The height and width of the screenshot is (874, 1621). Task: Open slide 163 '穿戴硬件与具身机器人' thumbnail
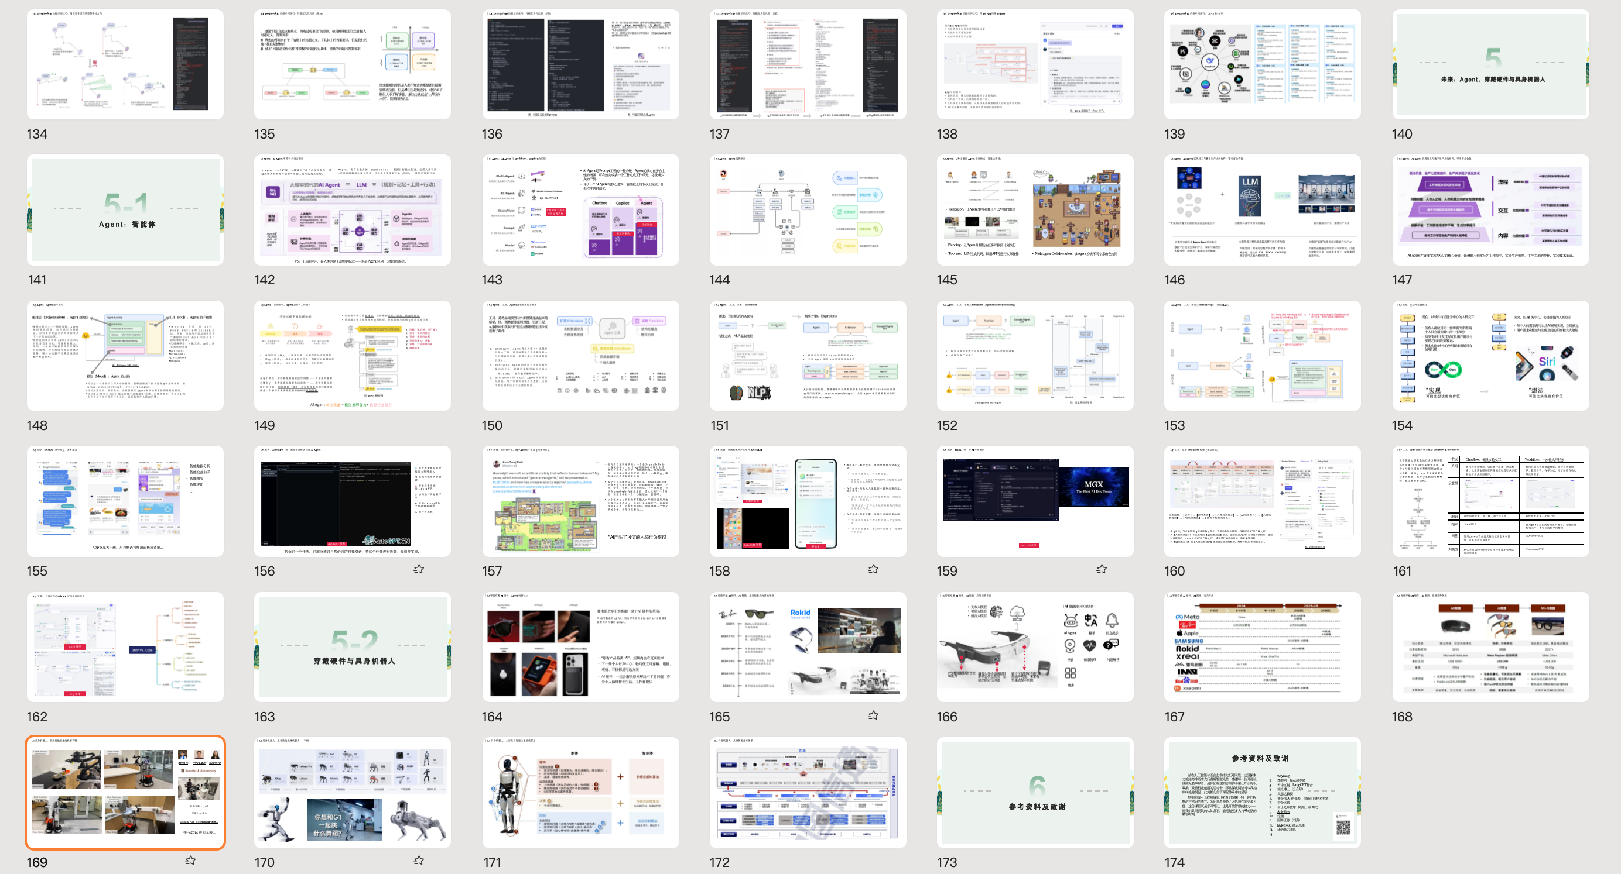point(353,646)
